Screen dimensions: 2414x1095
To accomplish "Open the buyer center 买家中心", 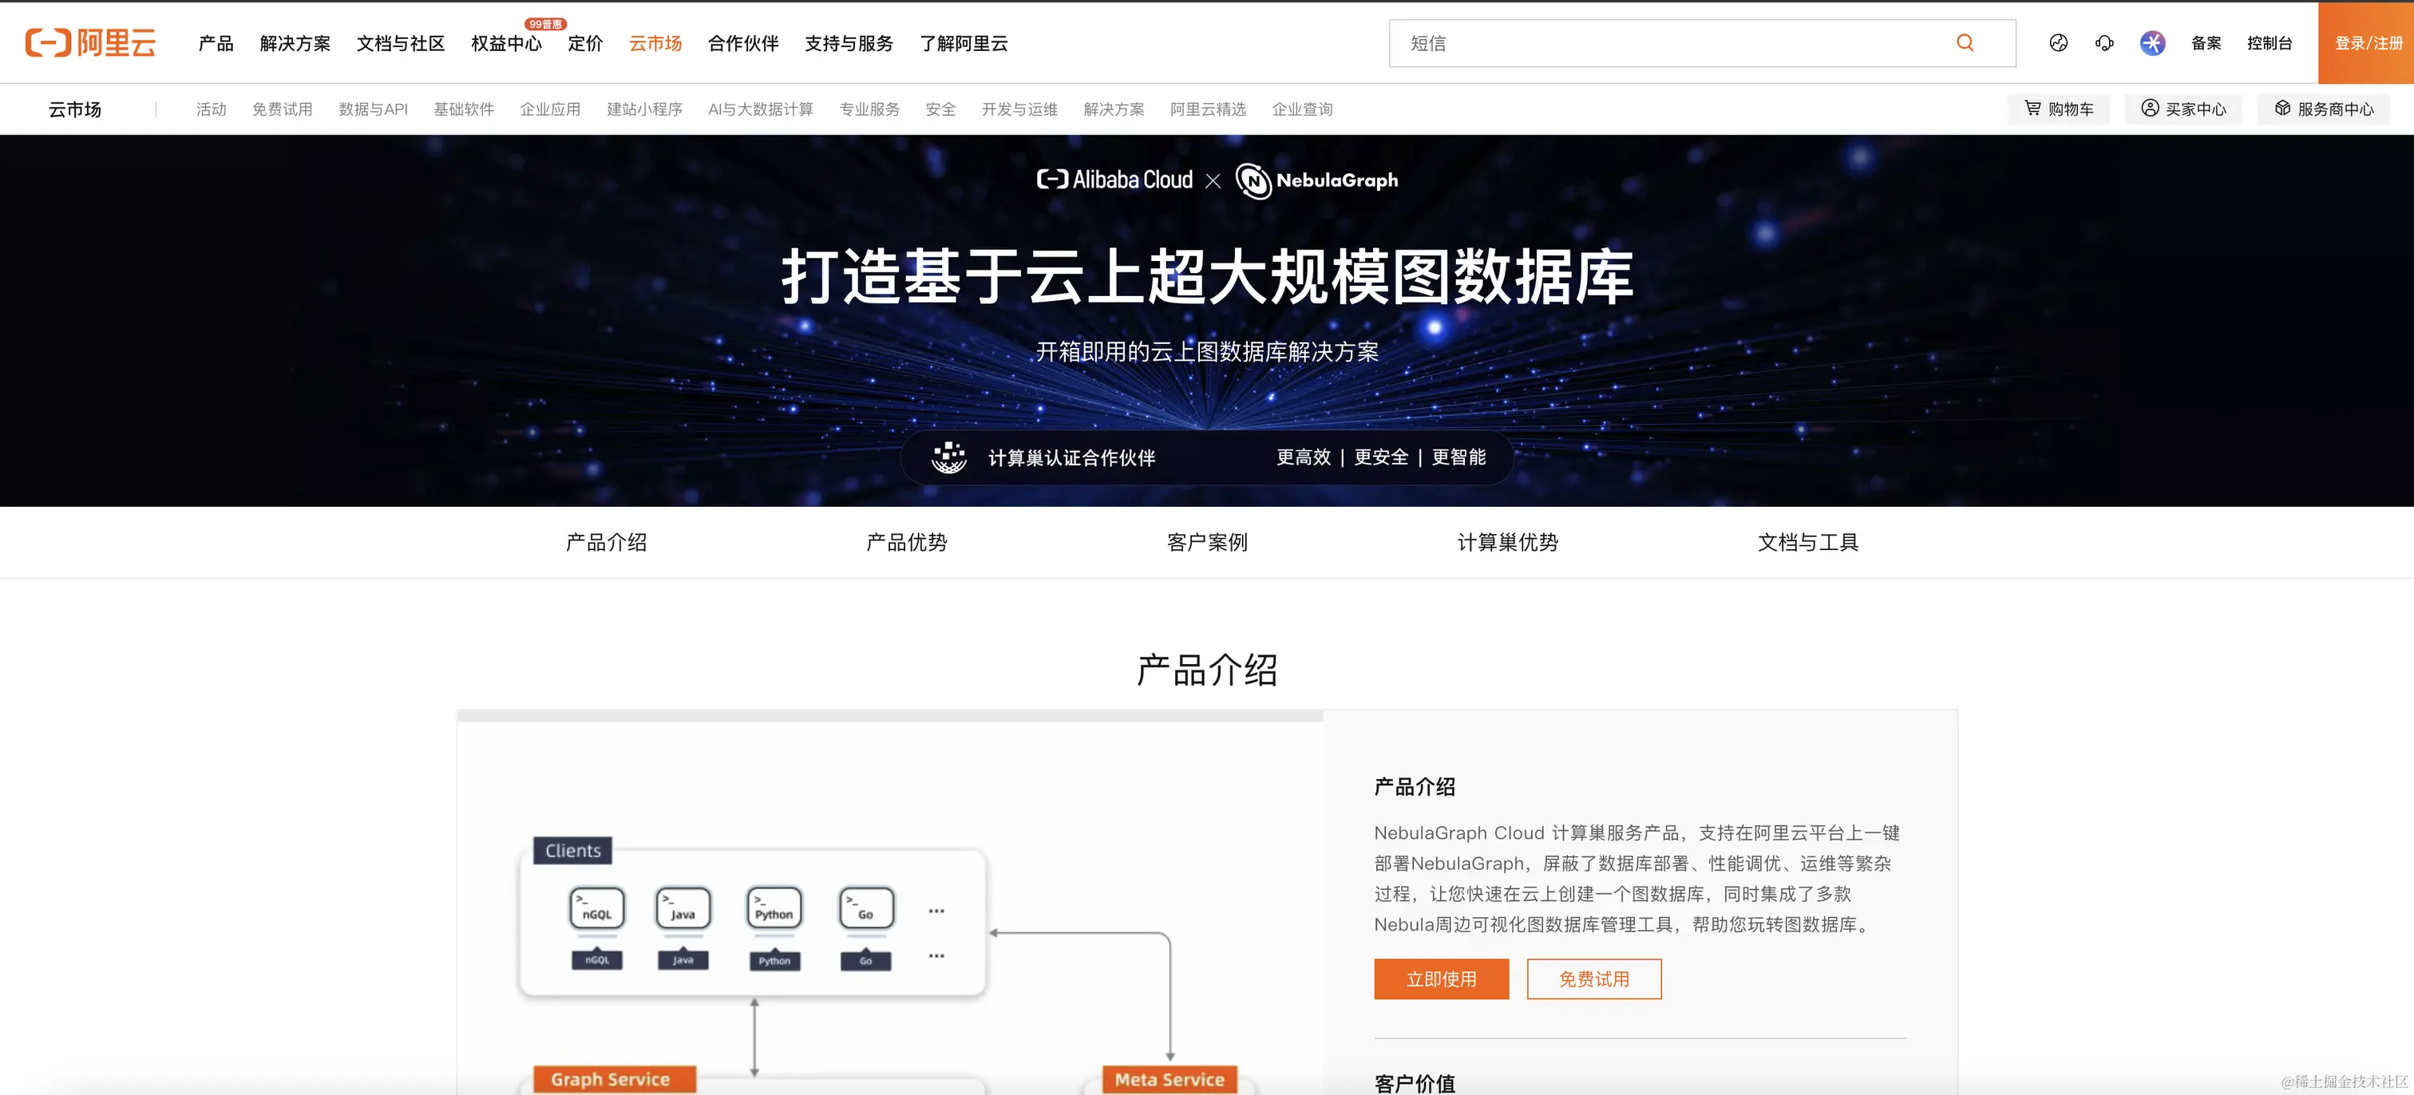I will point(2182,109).
